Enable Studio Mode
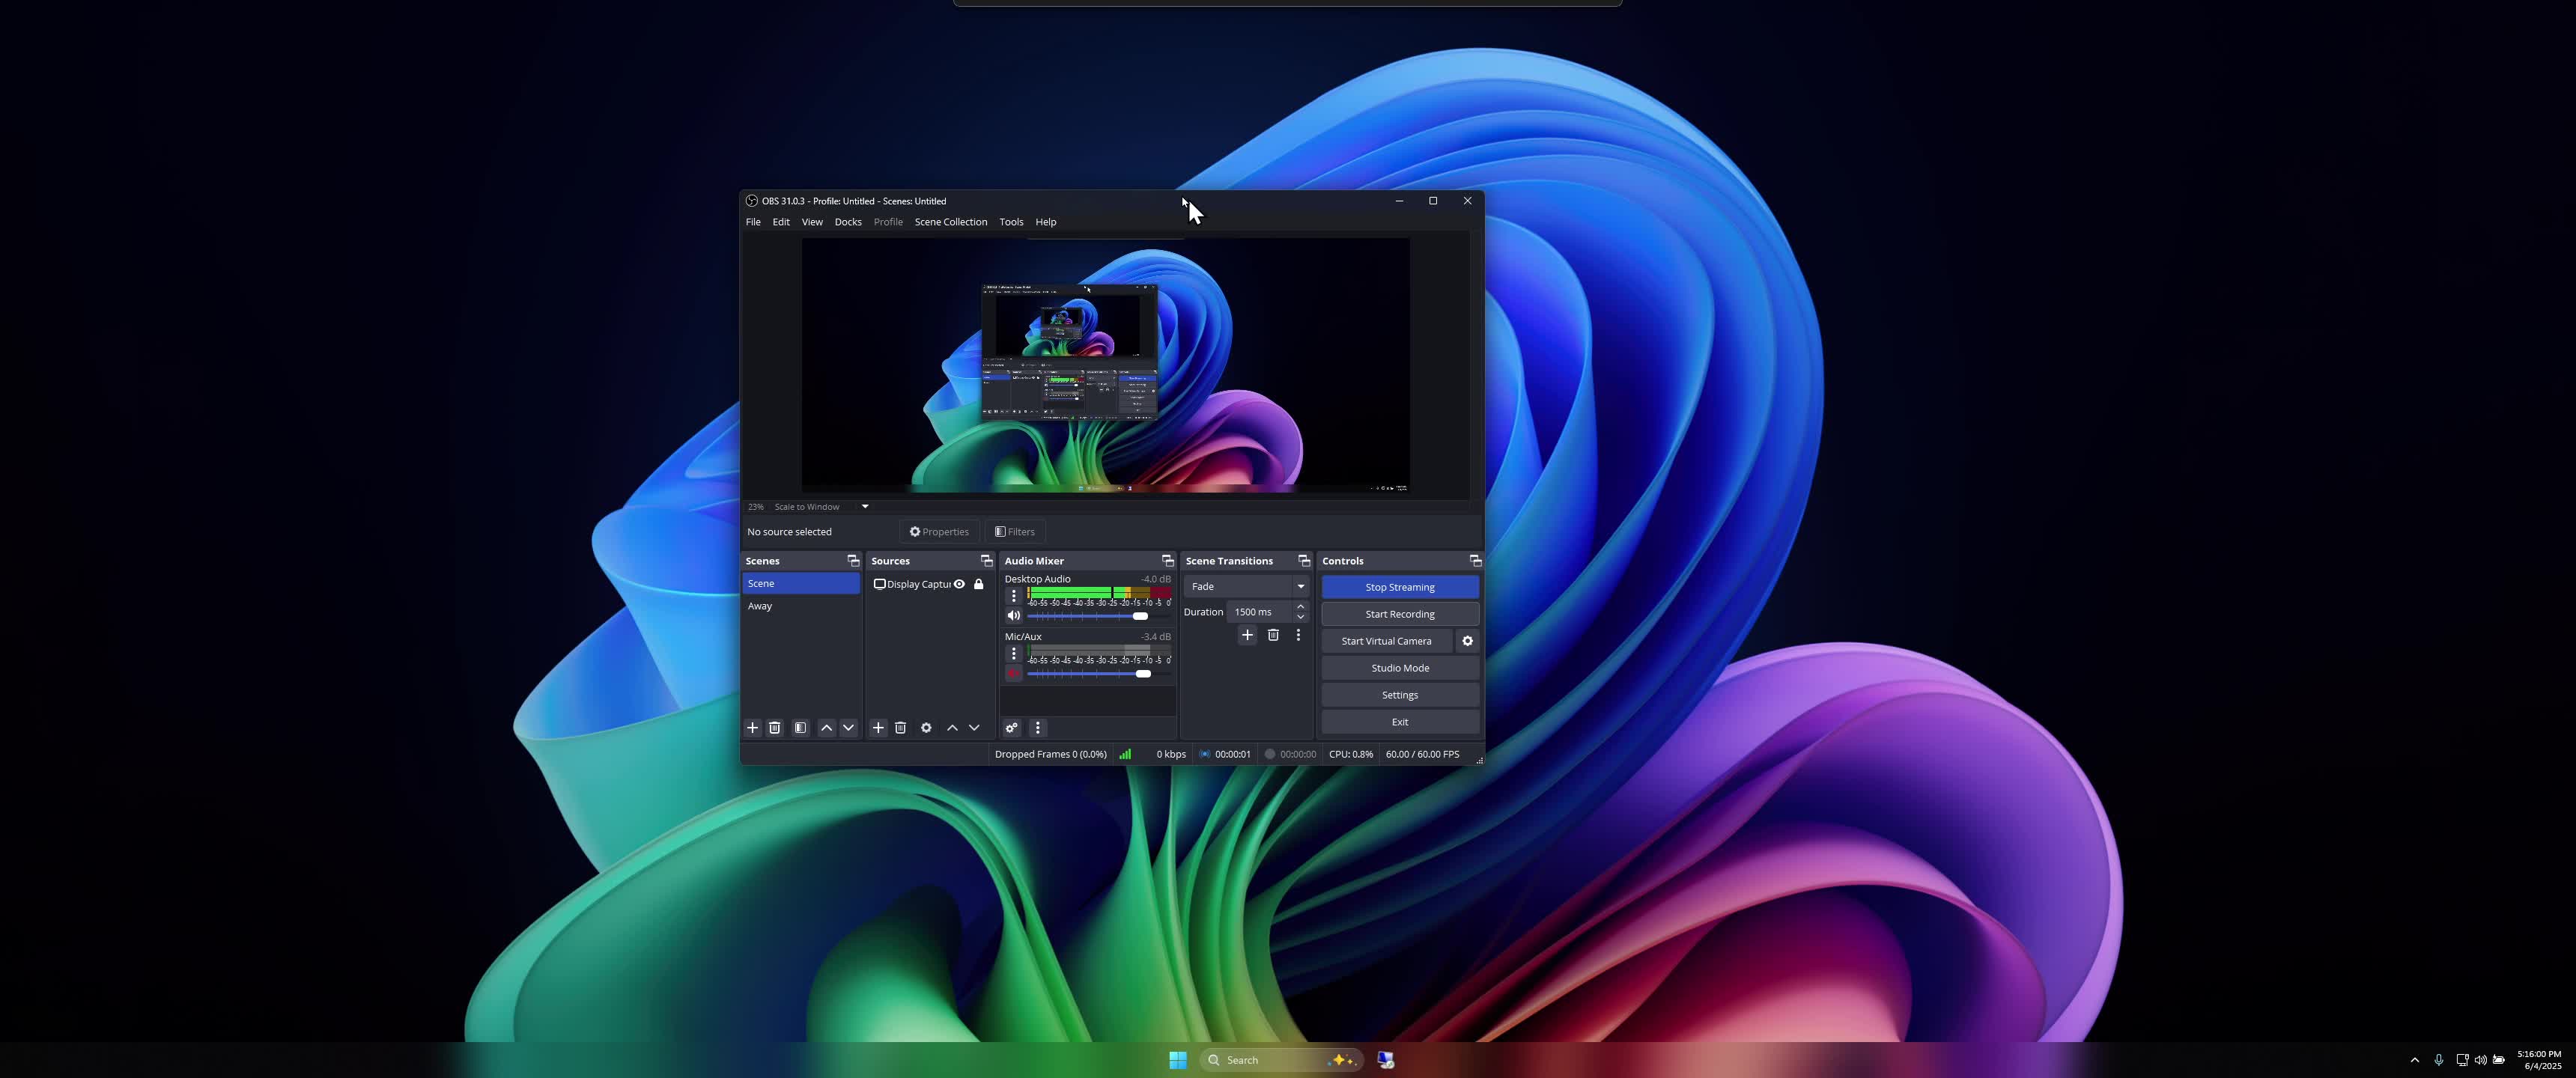 (1400, 668)
